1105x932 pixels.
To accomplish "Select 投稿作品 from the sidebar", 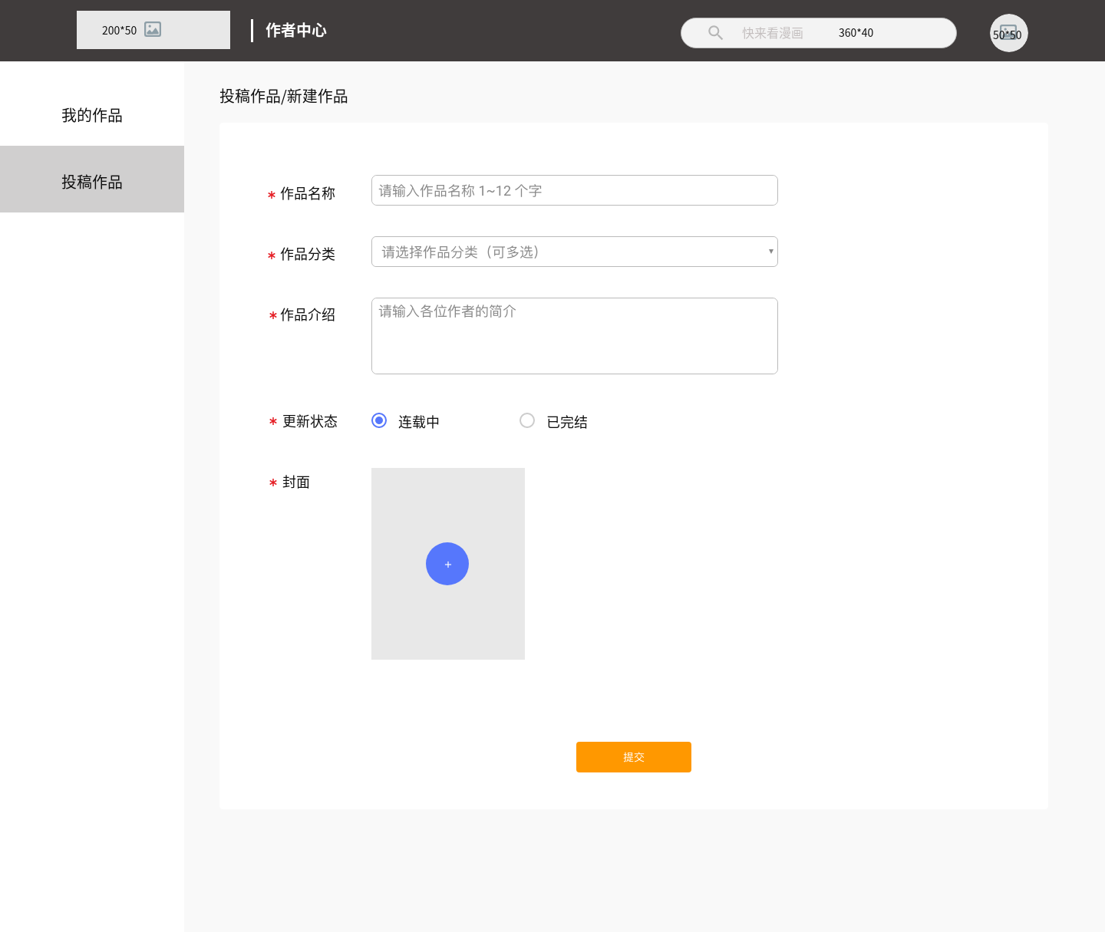I will 92,181.
